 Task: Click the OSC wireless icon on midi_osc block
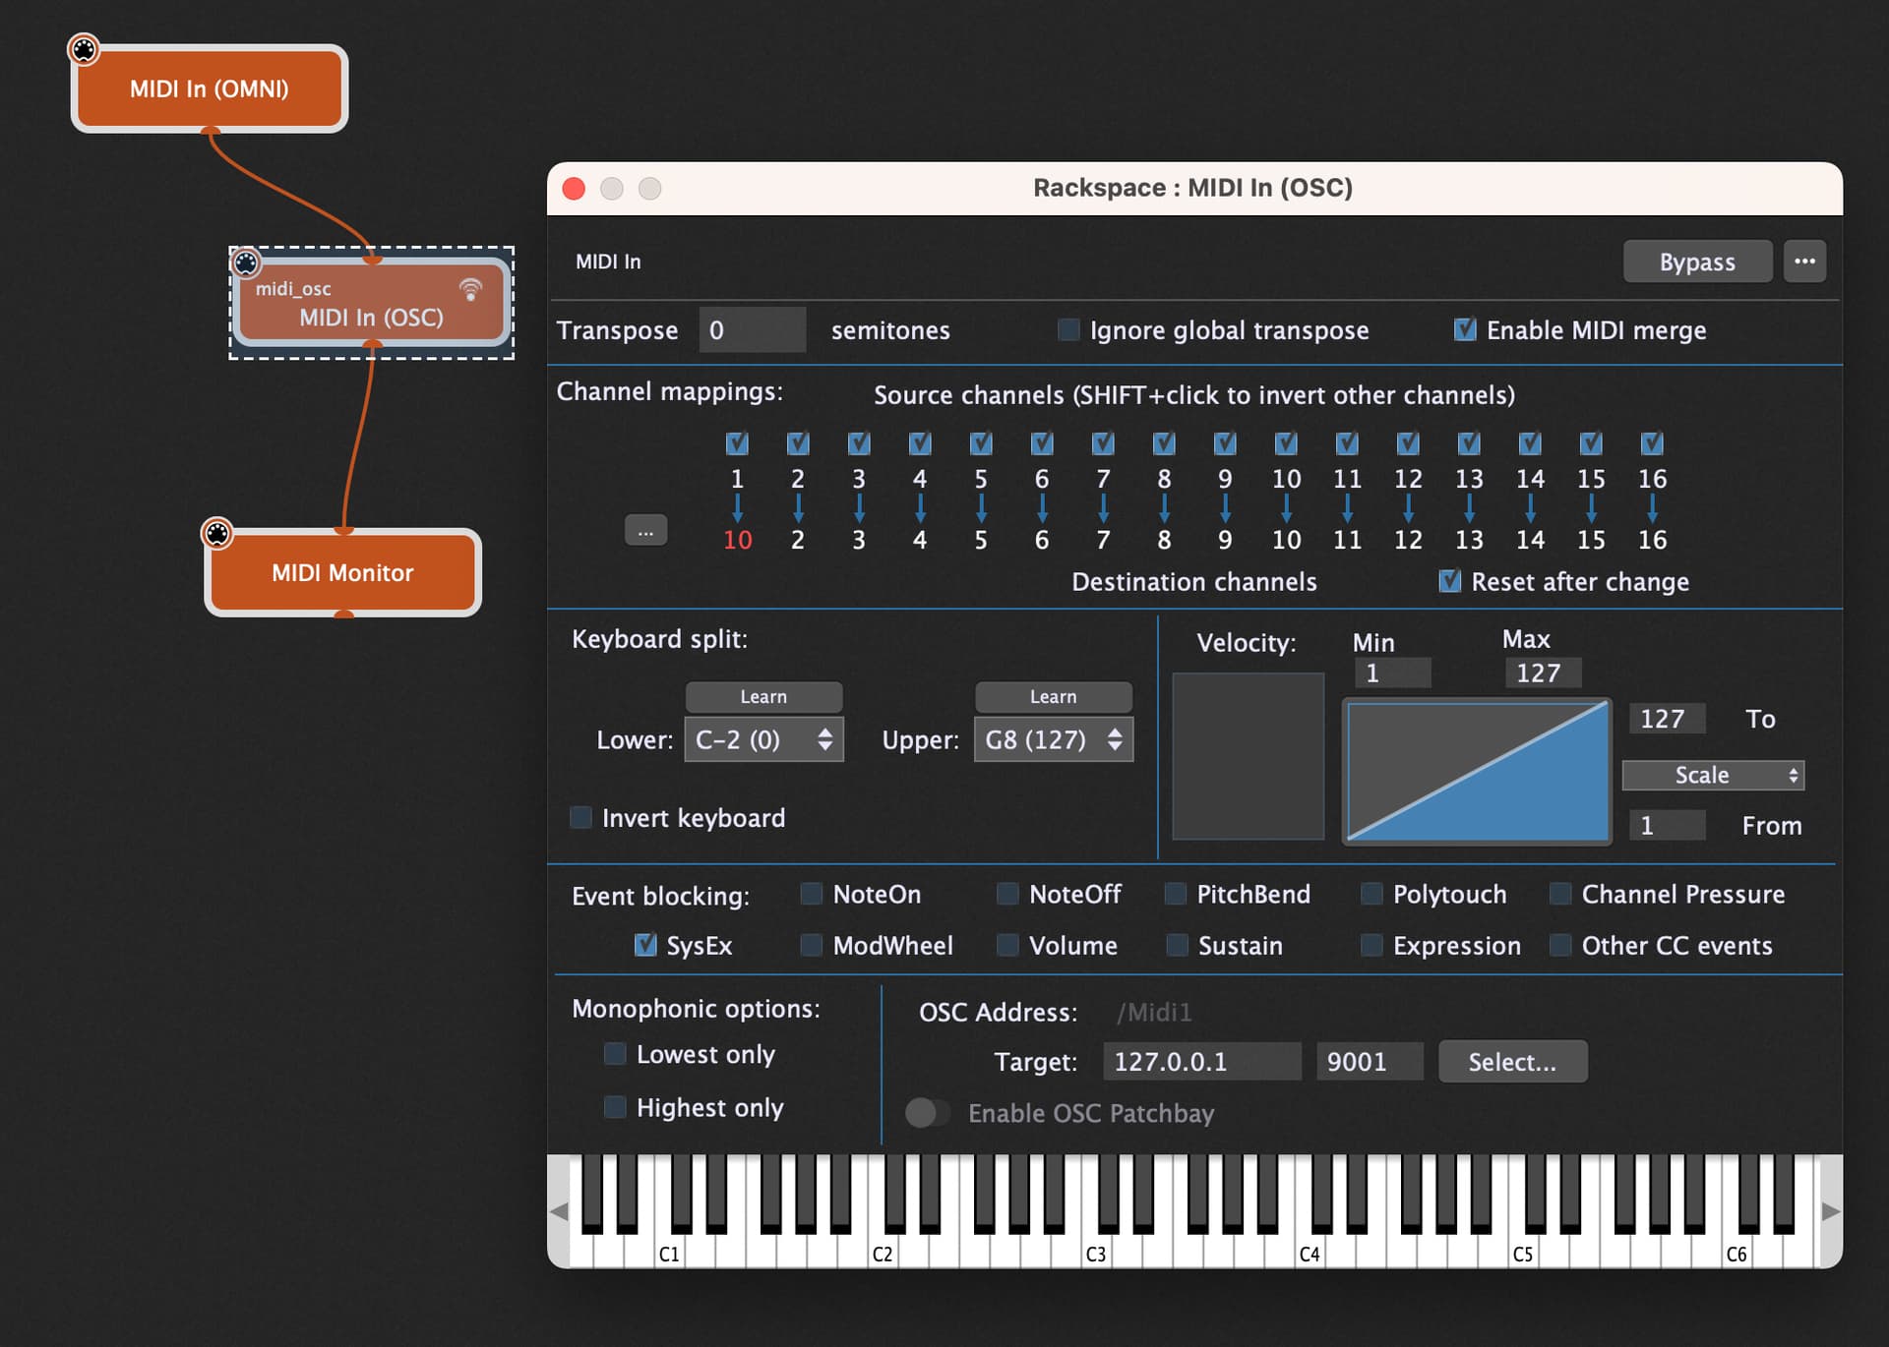tap(470, 289)
